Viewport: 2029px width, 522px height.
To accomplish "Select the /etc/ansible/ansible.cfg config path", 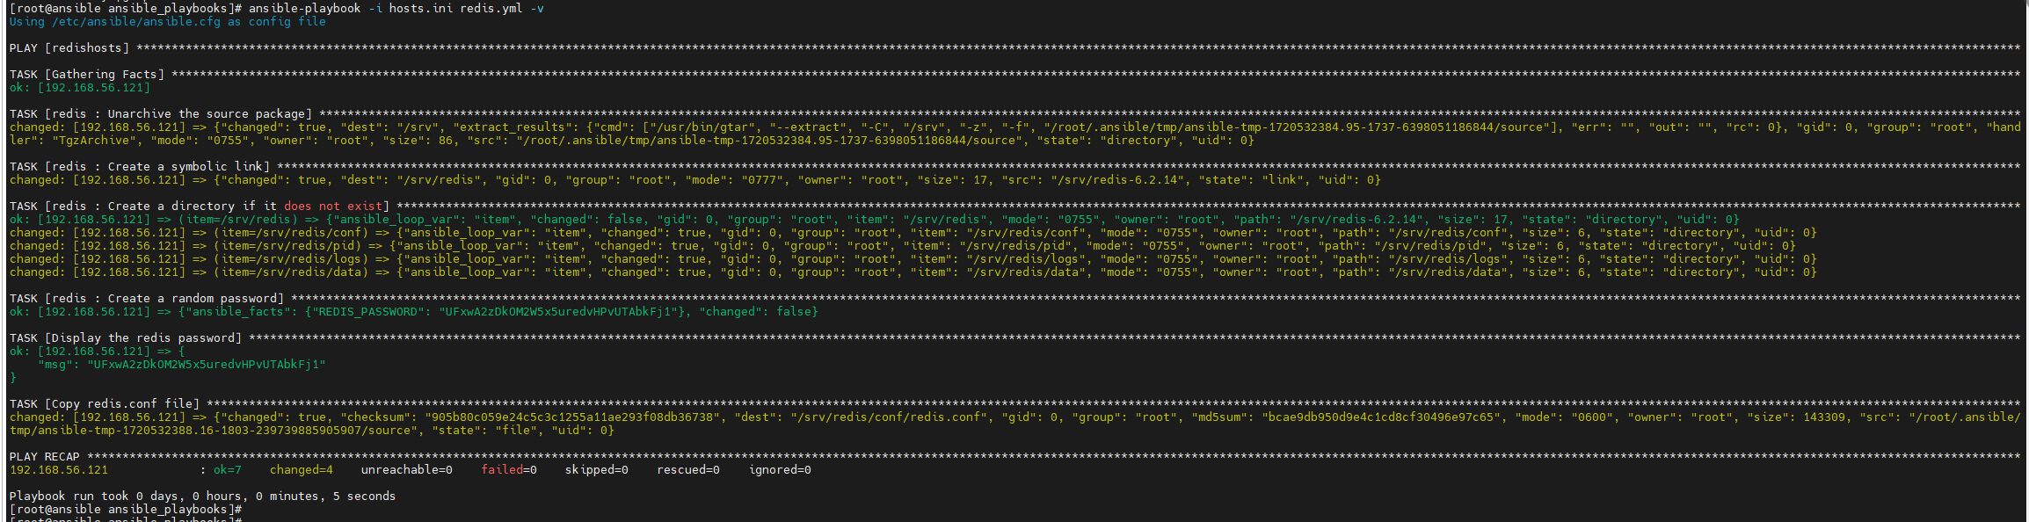I will click(136, 22).
